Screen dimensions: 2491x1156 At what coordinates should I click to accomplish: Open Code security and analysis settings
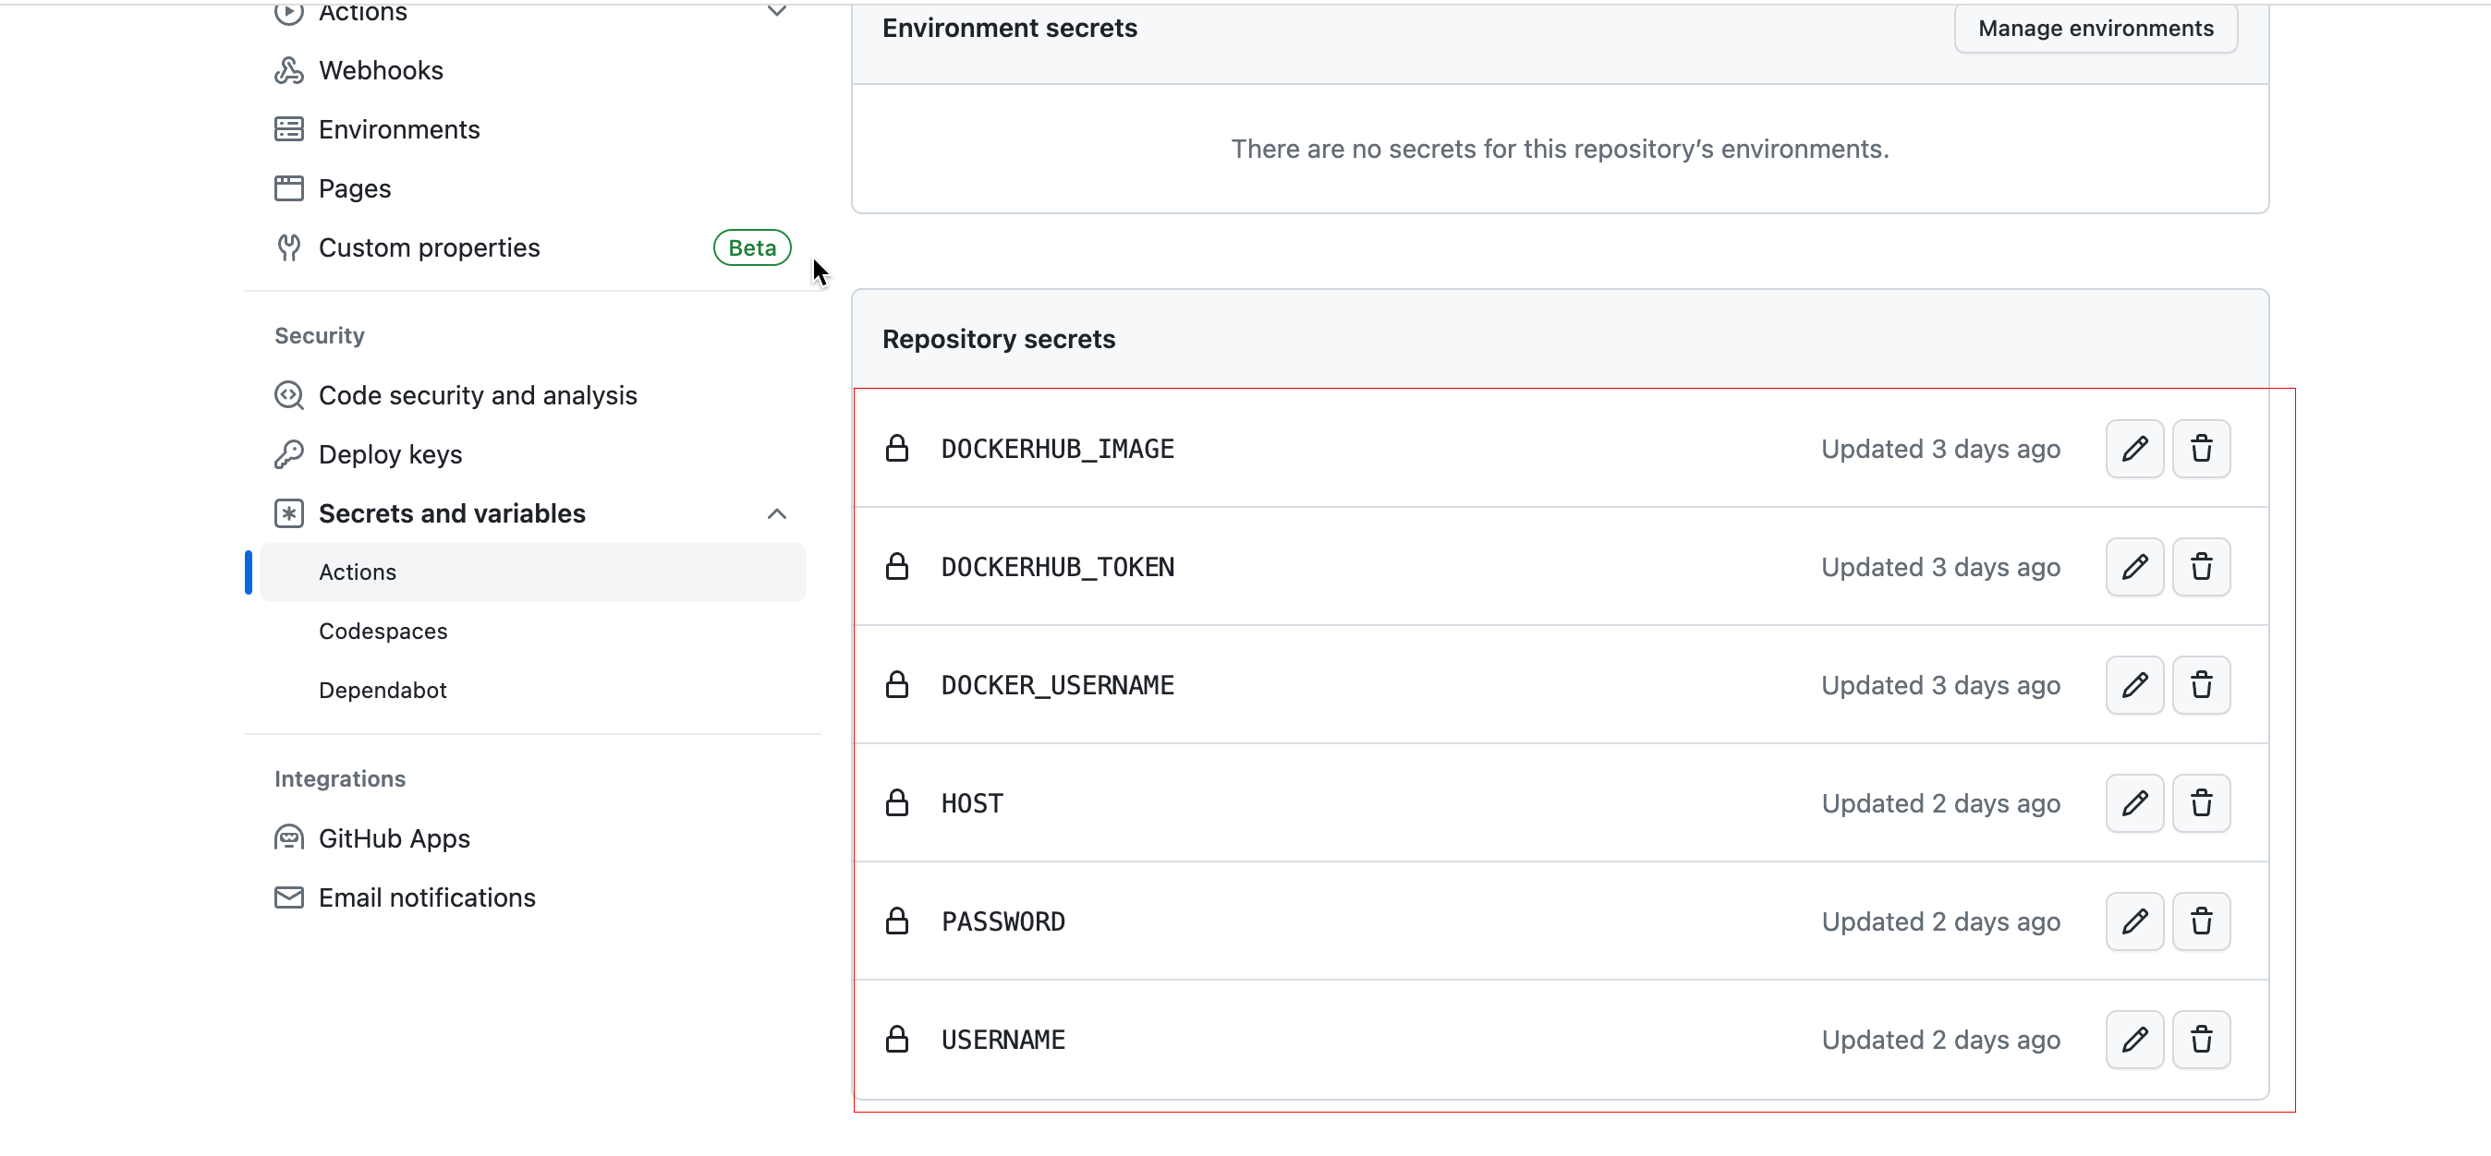click(477, 395)
